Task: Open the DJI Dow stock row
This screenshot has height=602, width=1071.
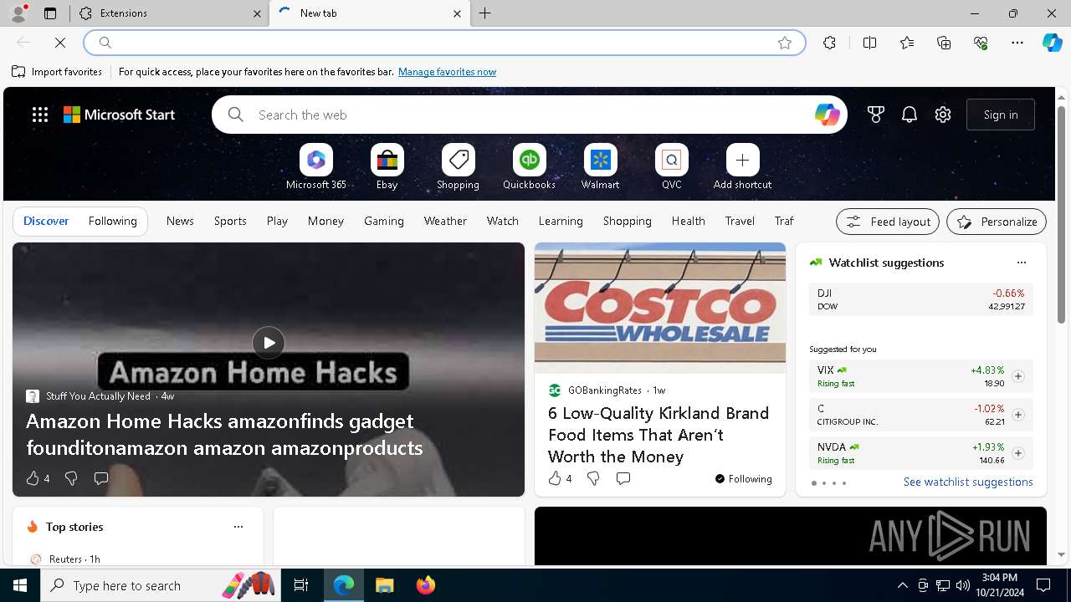Action: (921, 299)
